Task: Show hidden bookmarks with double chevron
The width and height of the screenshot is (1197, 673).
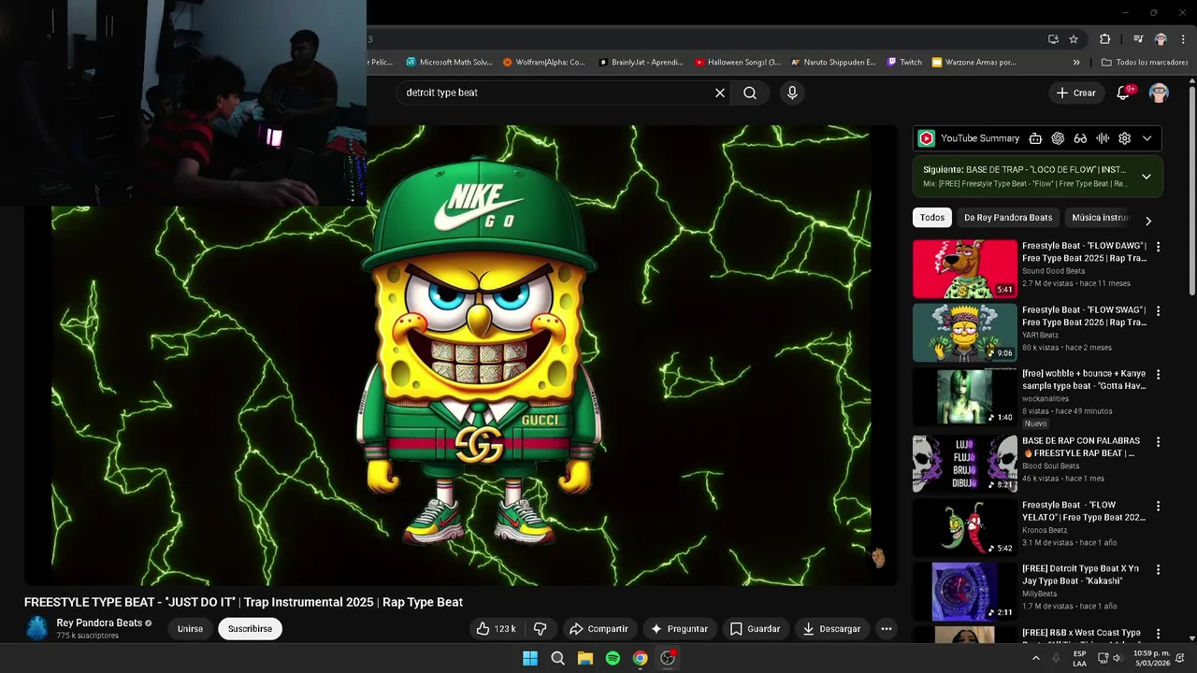Action: point(1076,63)
